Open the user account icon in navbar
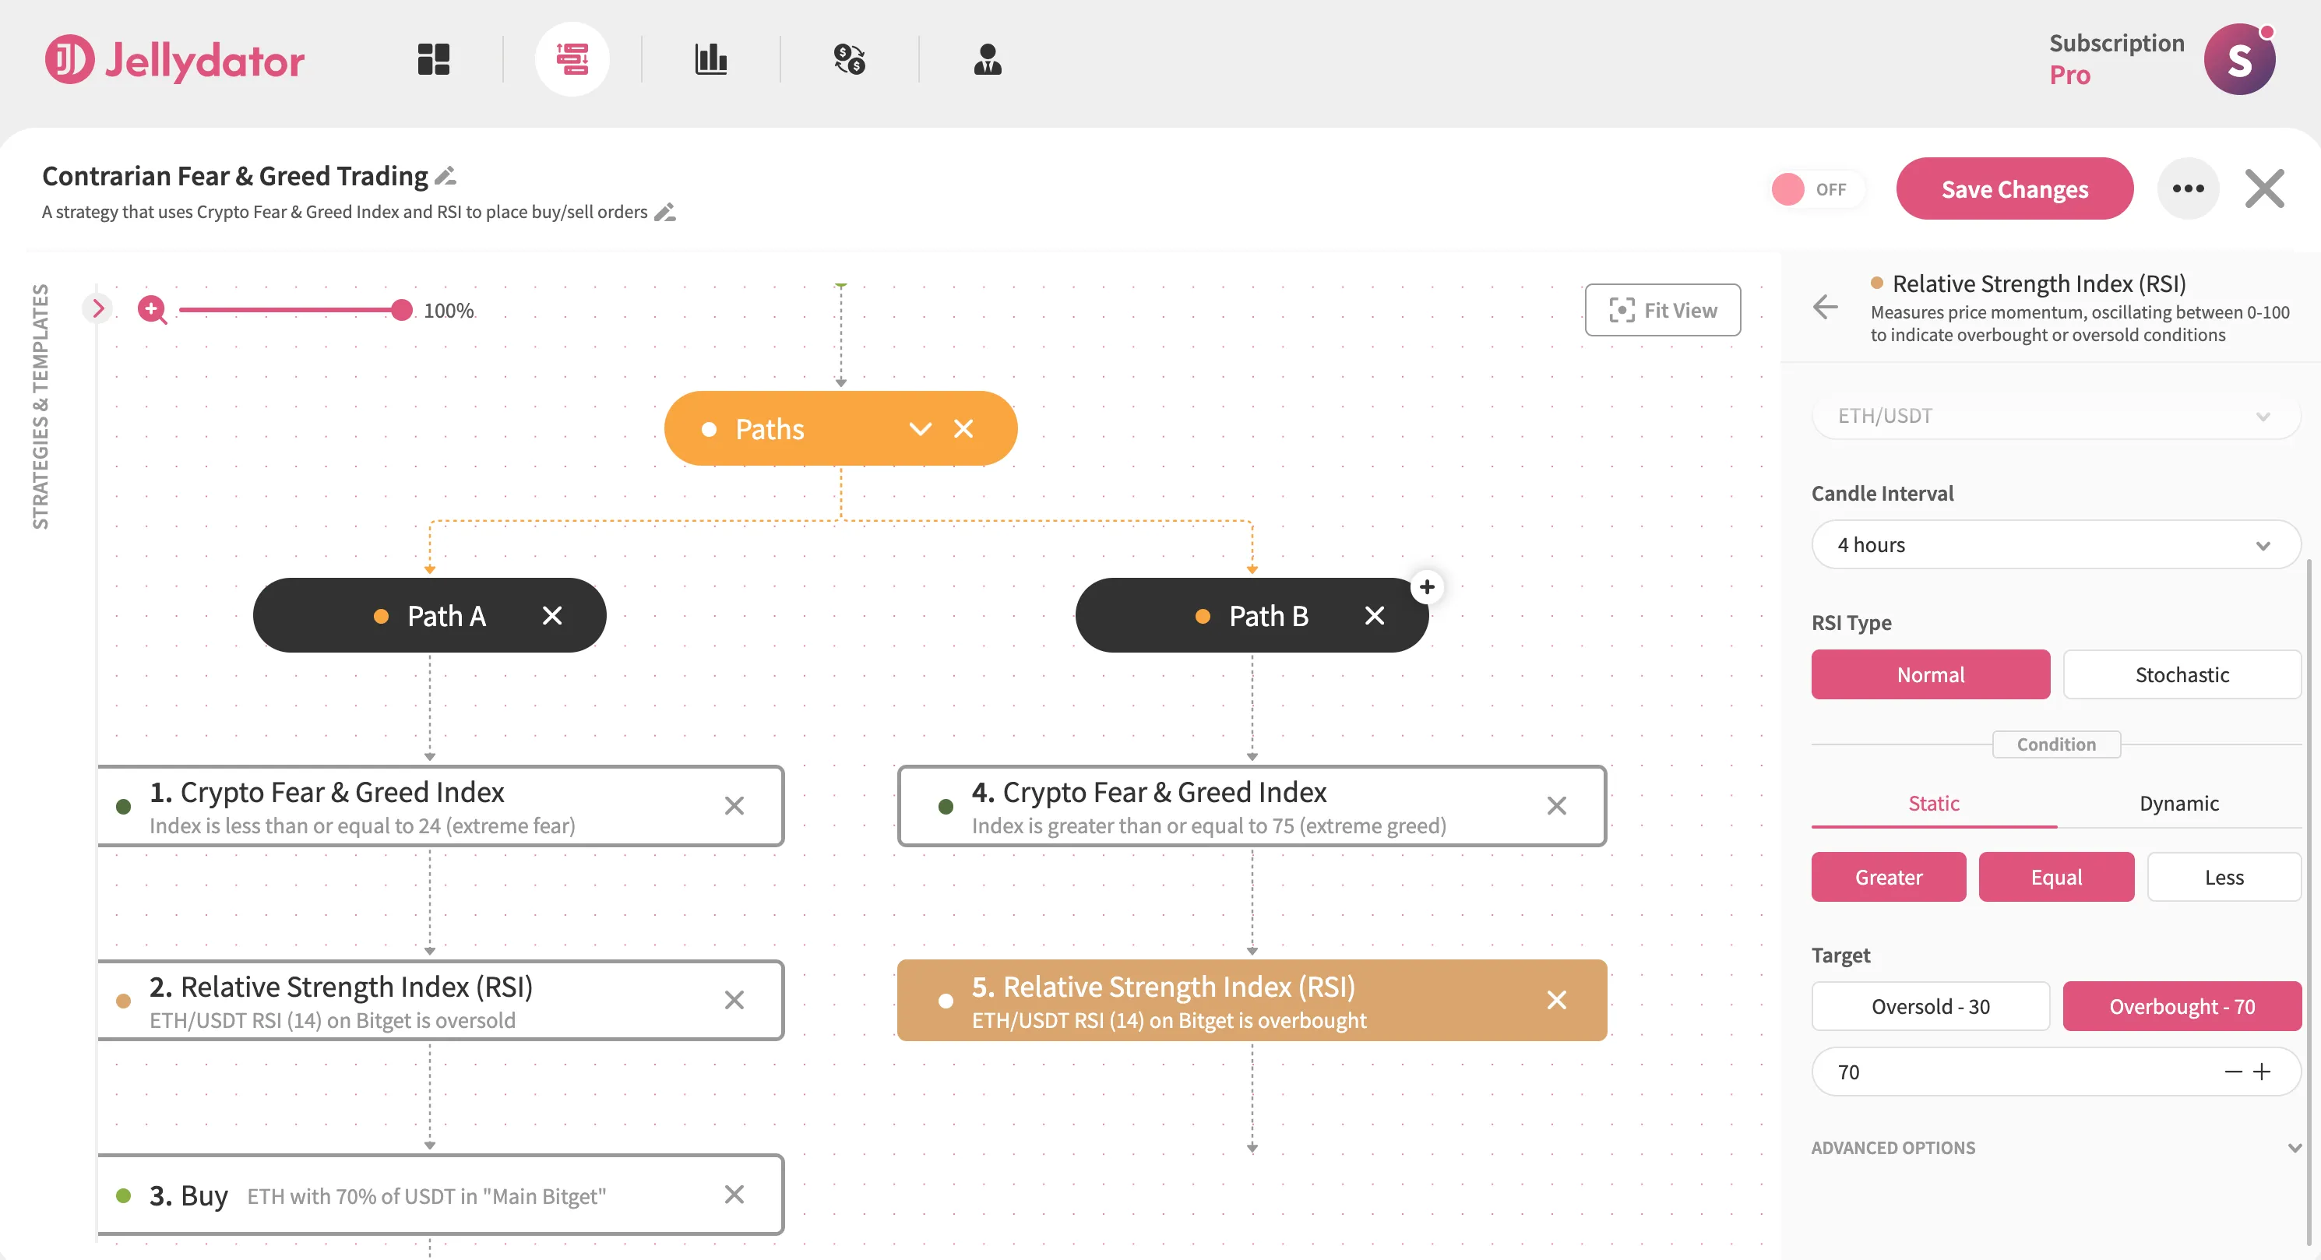 click(x=988, y=59)
